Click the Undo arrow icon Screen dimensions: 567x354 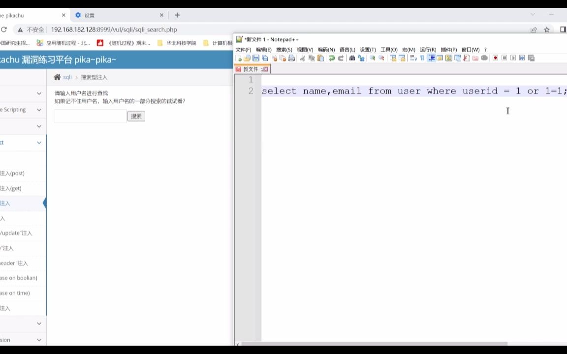(332, 58)
